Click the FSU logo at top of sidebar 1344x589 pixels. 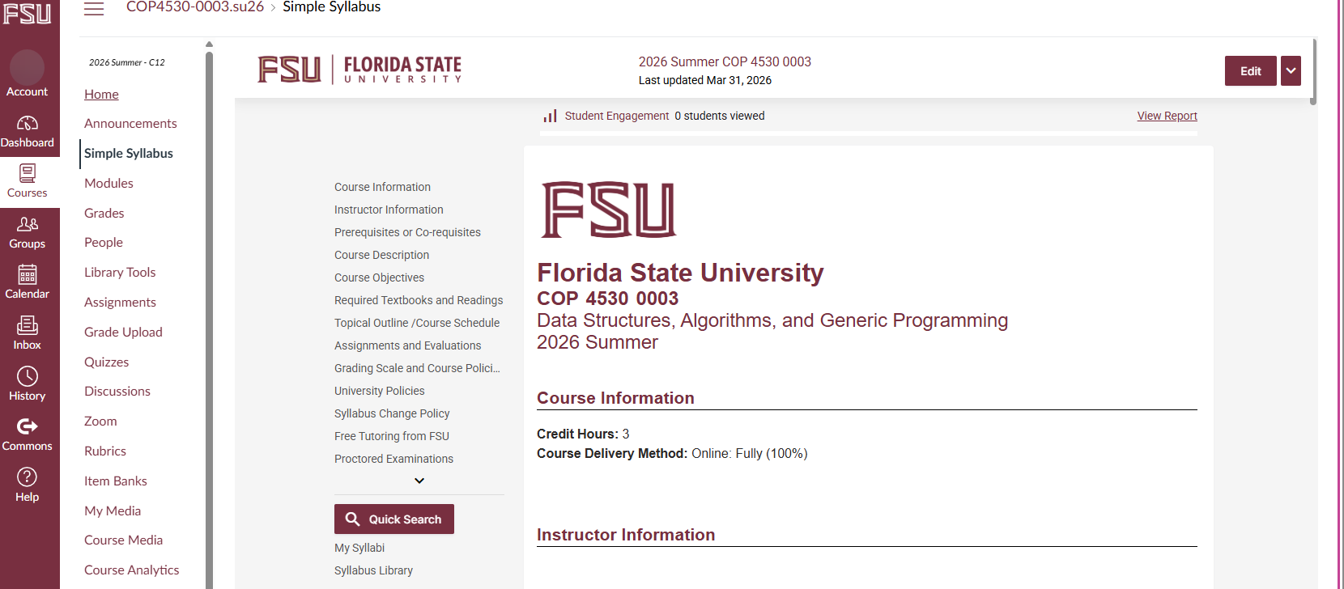tap(28, 14)
